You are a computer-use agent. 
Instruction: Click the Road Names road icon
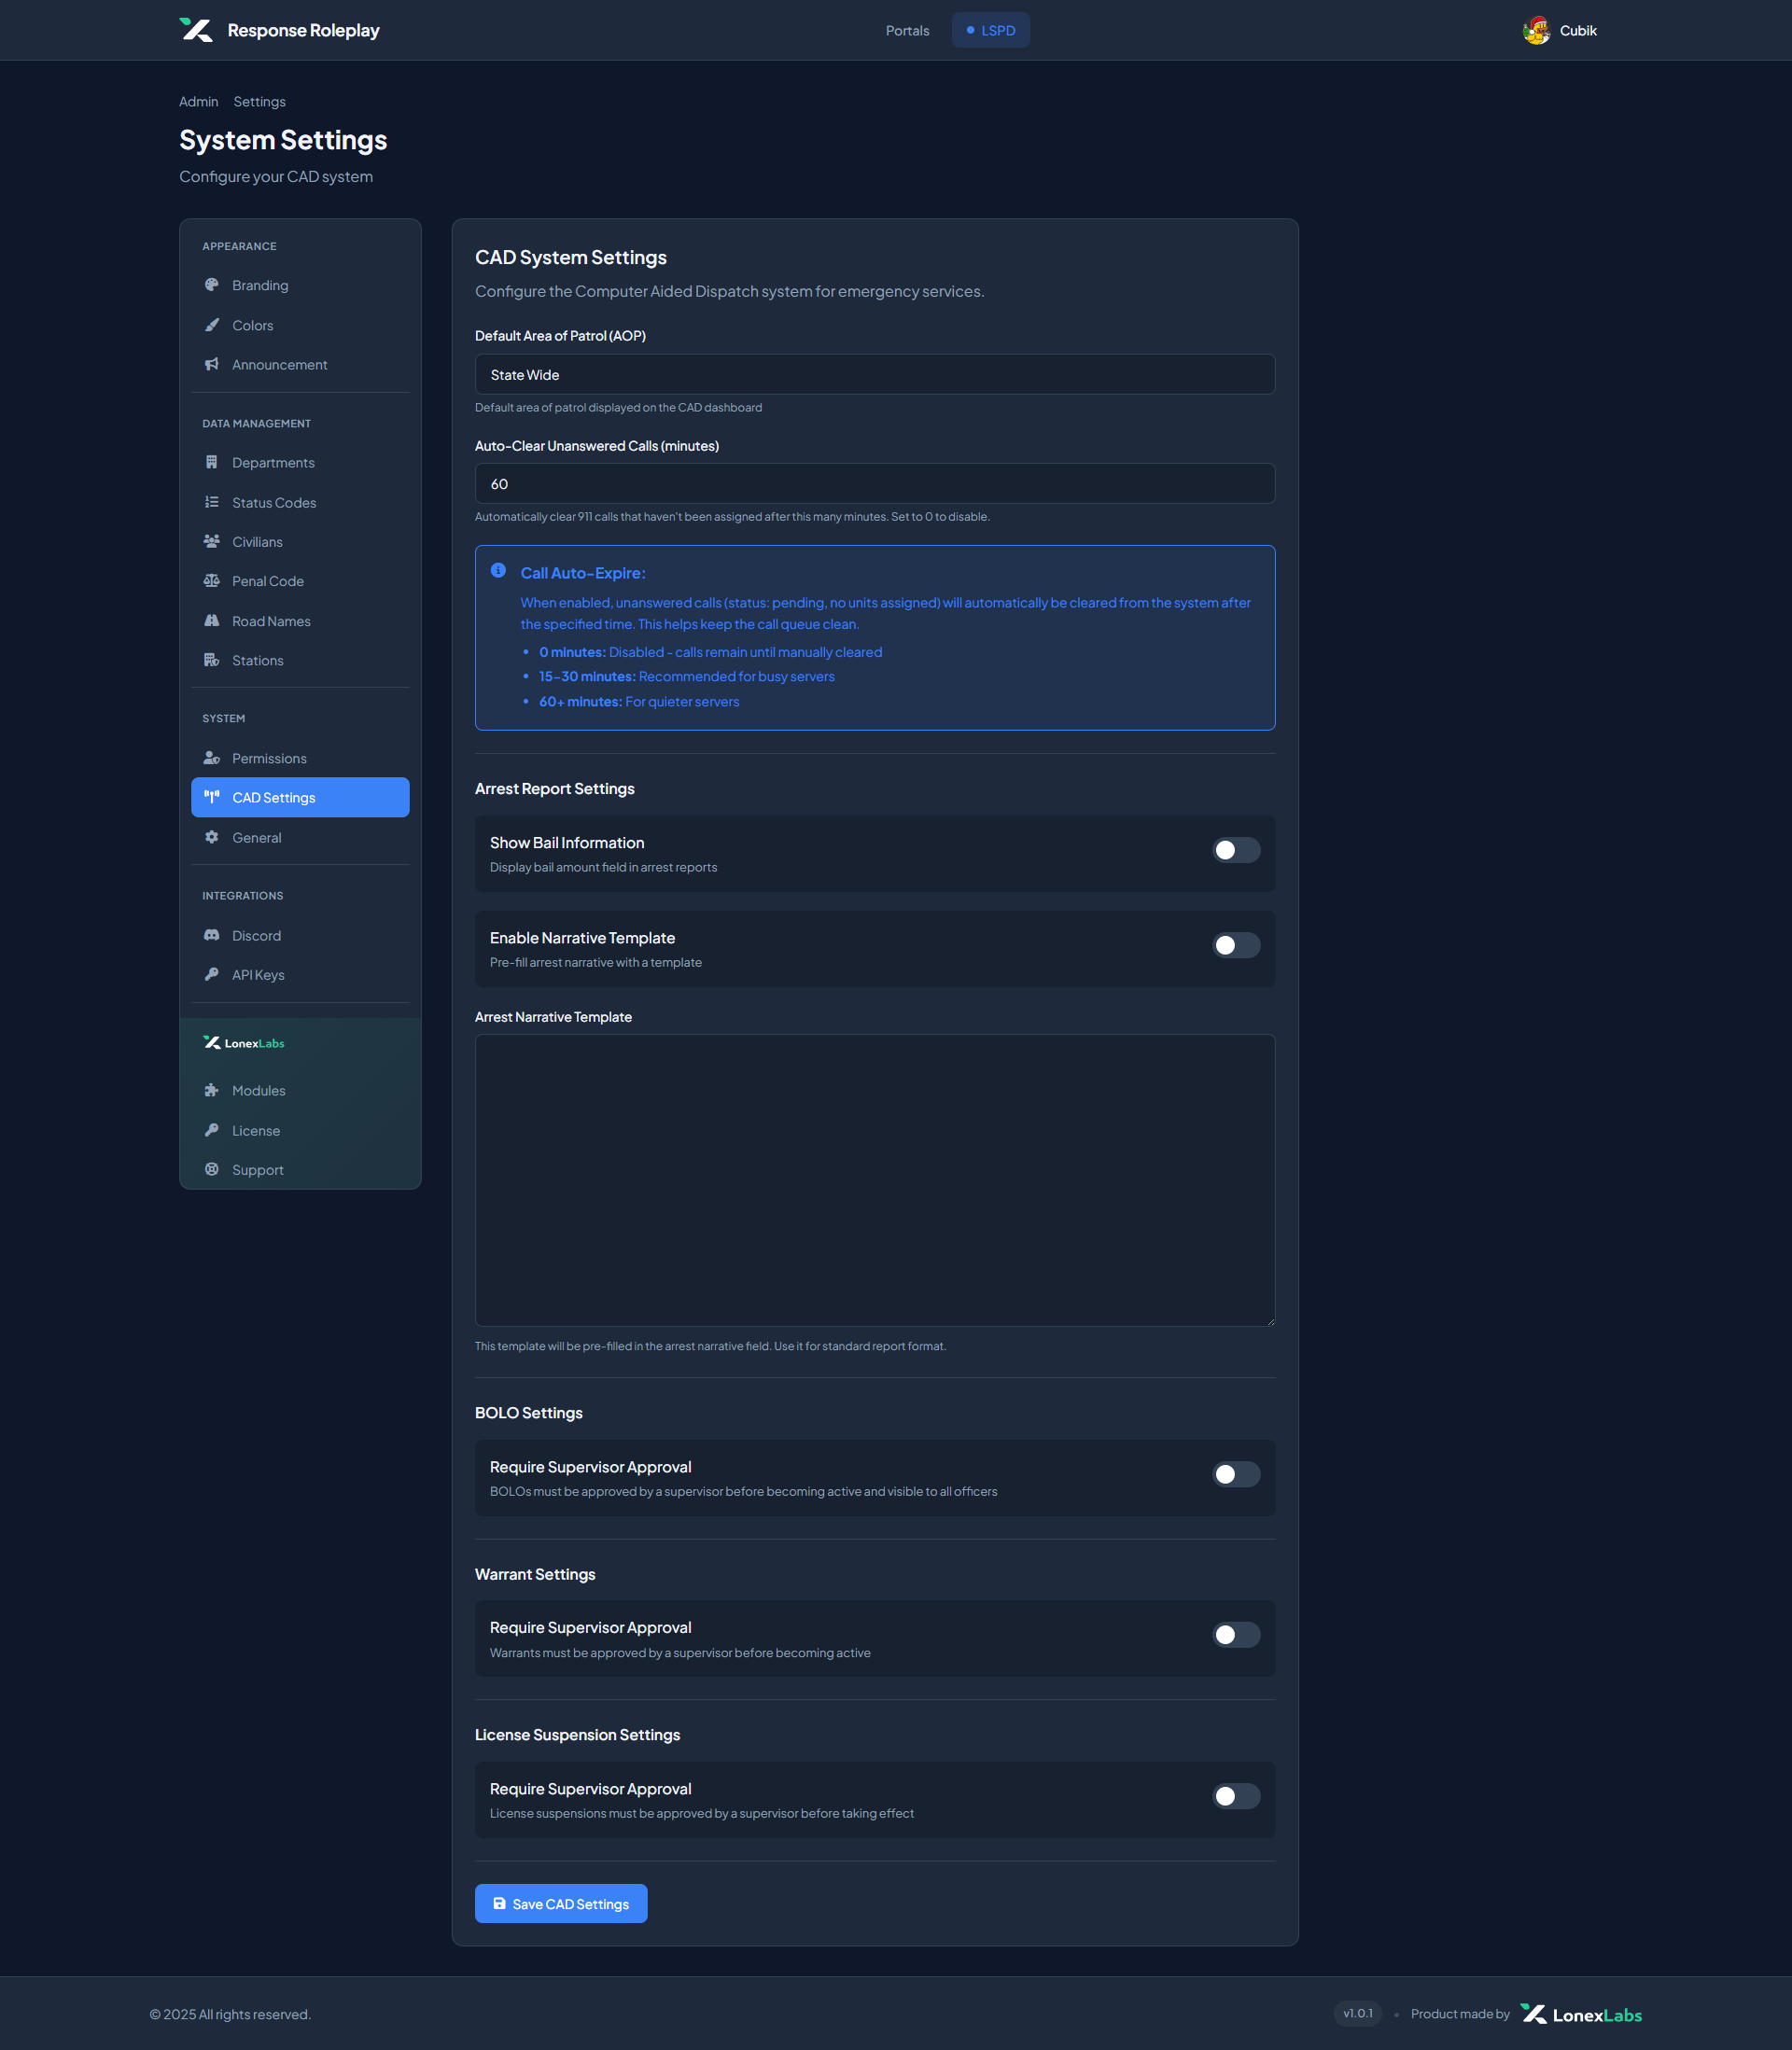click(211, 621)
